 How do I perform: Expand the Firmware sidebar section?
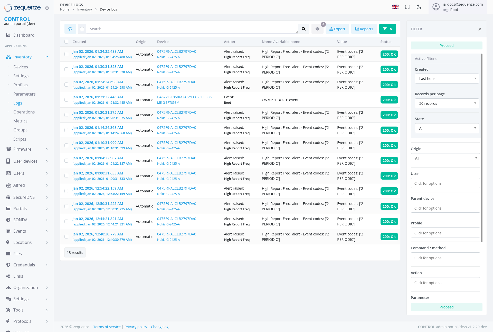tap(22, 149)
